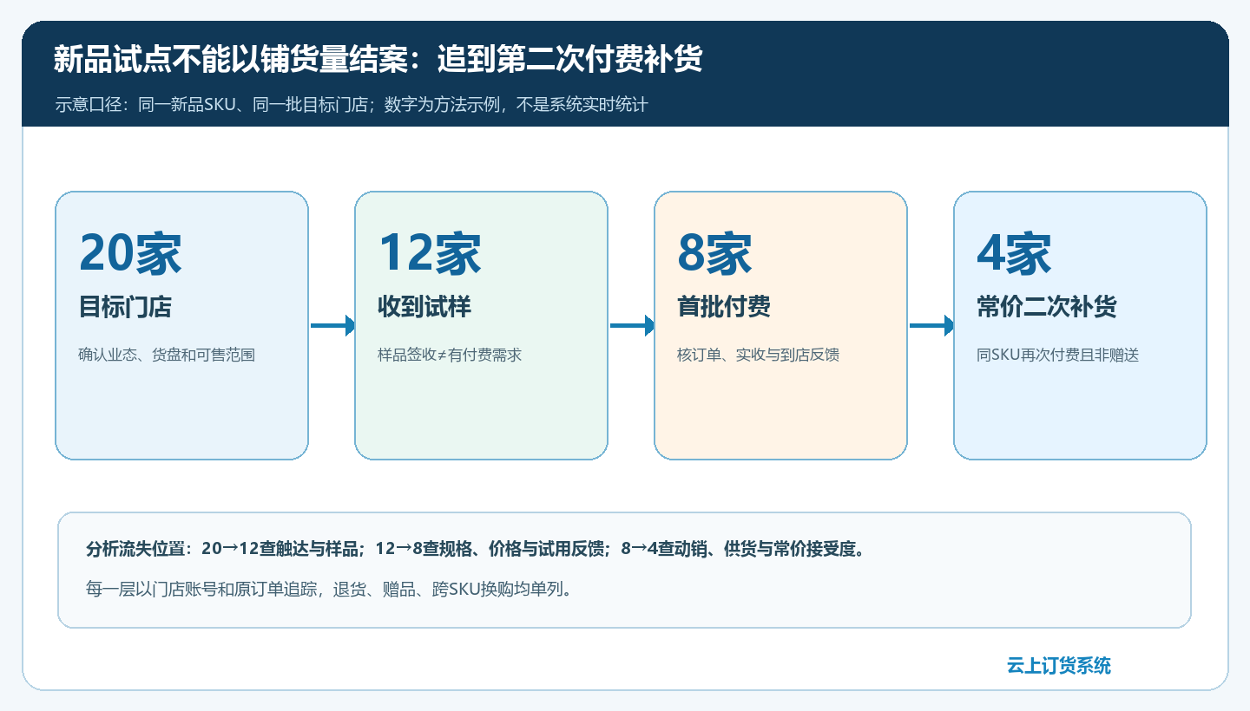The height and width of the screenshot is (711, 1250).
Task: Click the bold line starting 分析流失位置
Action: coord(476,549)
